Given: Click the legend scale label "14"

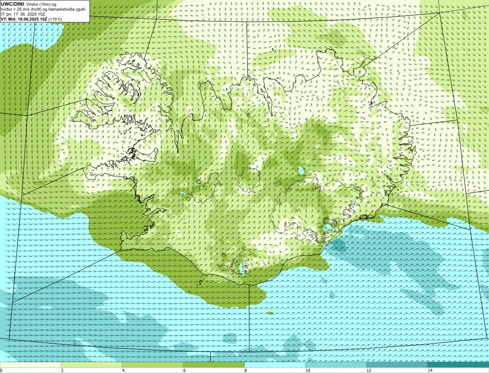Looking at the screenshot, I should point(430,370).
